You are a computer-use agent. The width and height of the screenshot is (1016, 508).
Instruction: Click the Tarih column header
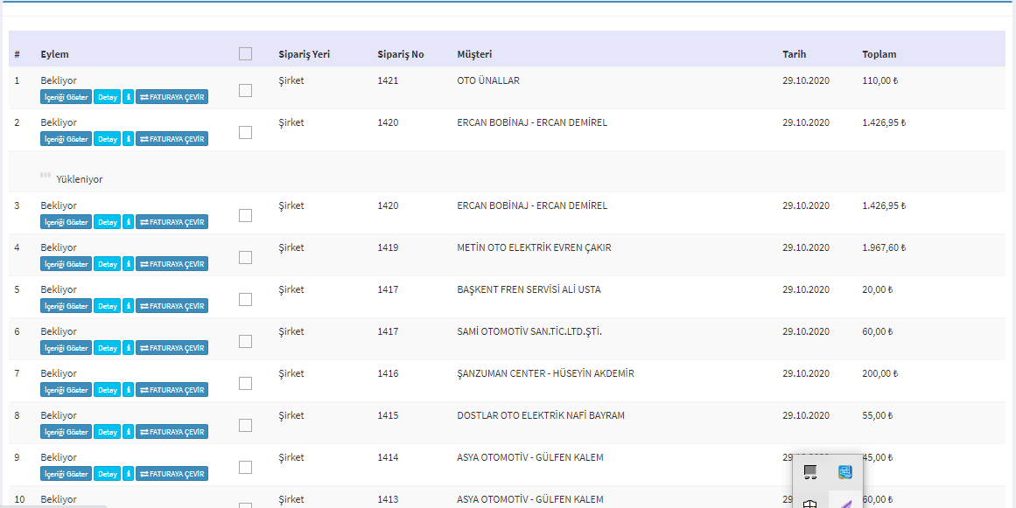tap(794, 54)
